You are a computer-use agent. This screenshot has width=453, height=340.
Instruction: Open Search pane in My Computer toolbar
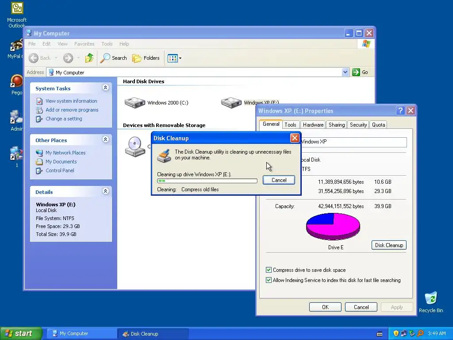coord(114,58)
